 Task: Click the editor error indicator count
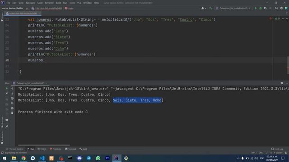271,18
